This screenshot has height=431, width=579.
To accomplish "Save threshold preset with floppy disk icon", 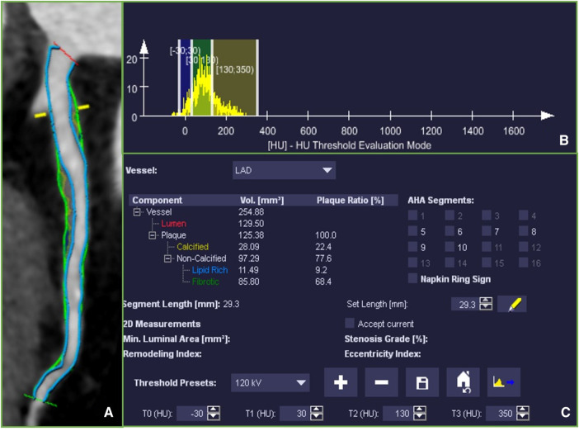I will click(x=422, y=382).
